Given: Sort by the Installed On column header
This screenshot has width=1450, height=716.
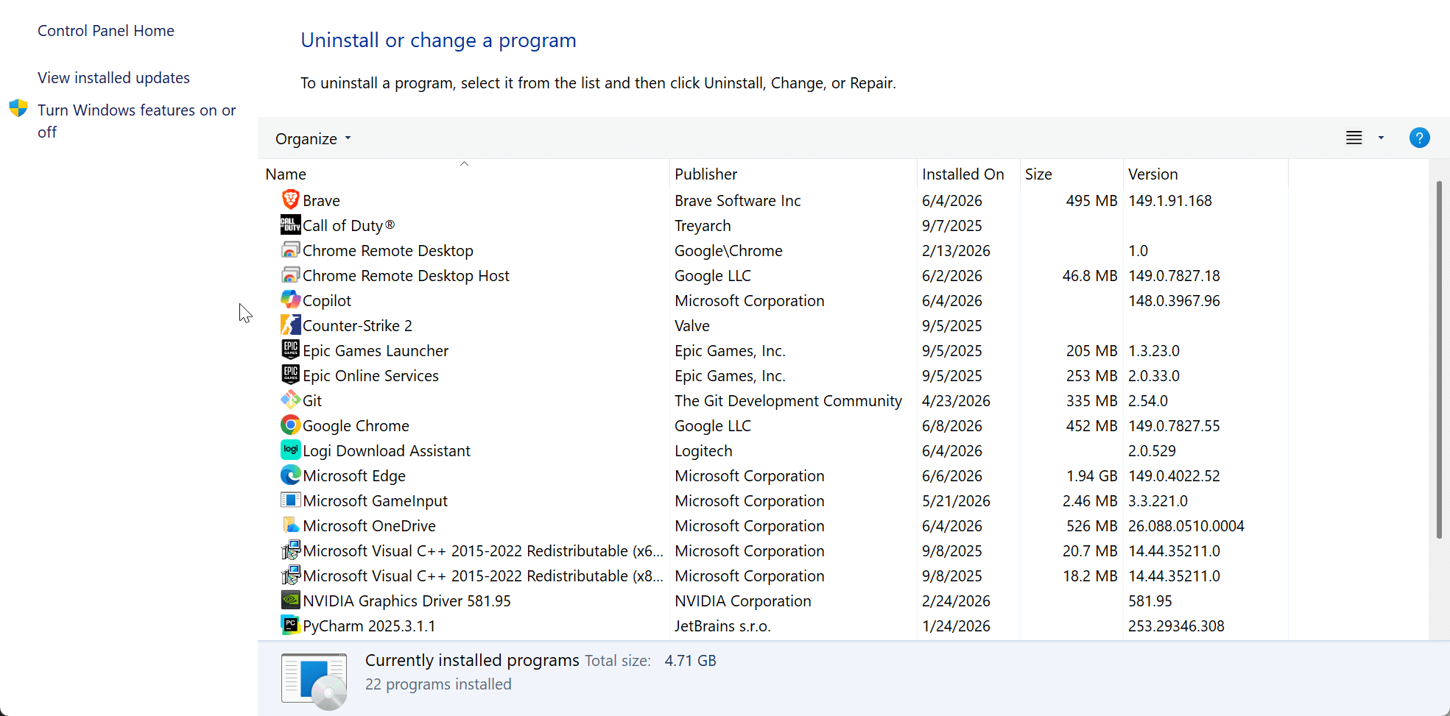Looking at the screenshot, I should [968, 174].
